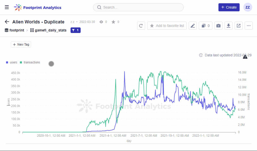Click the chart title Alien Worlds - Duplicate

38,22
